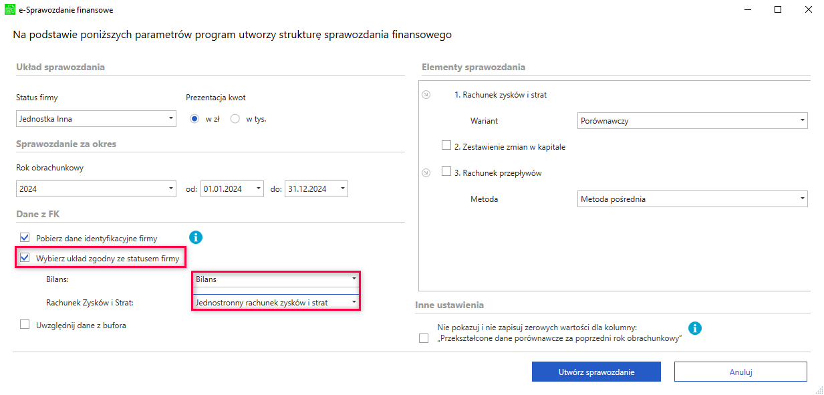Enable the Rachunek przepływów checkbox
The height and width of the screenshot is (395, 824).
click(446, 172)
